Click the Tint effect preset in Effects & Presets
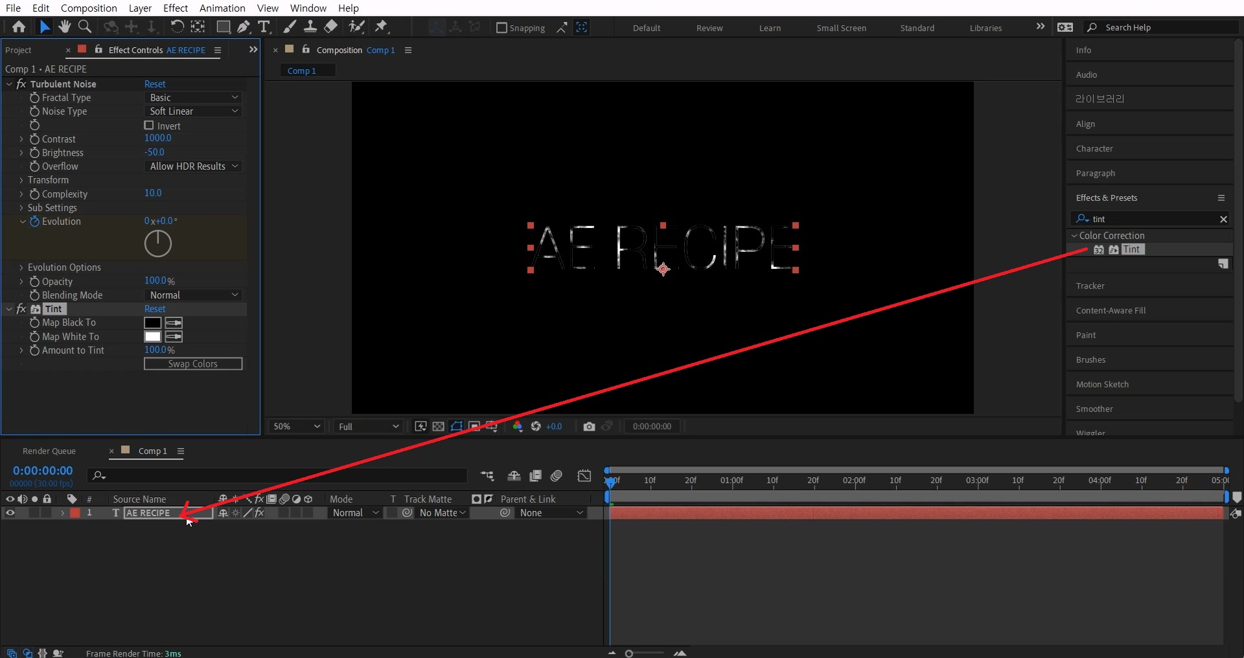This screenshot has height=658, width=1244. (1131, 249)
